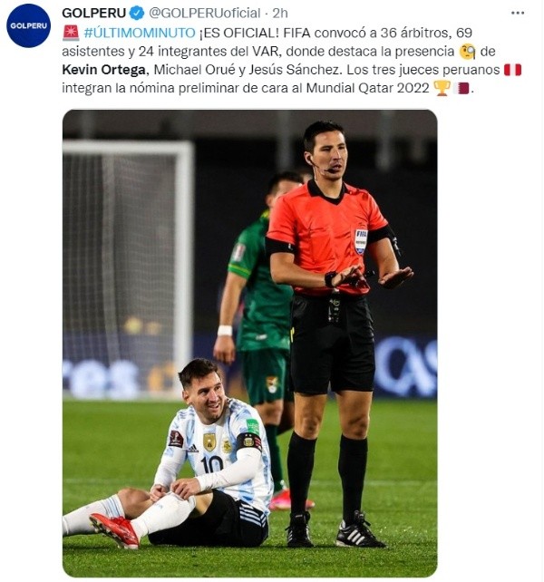Click the Peru flag emoji

513,70
